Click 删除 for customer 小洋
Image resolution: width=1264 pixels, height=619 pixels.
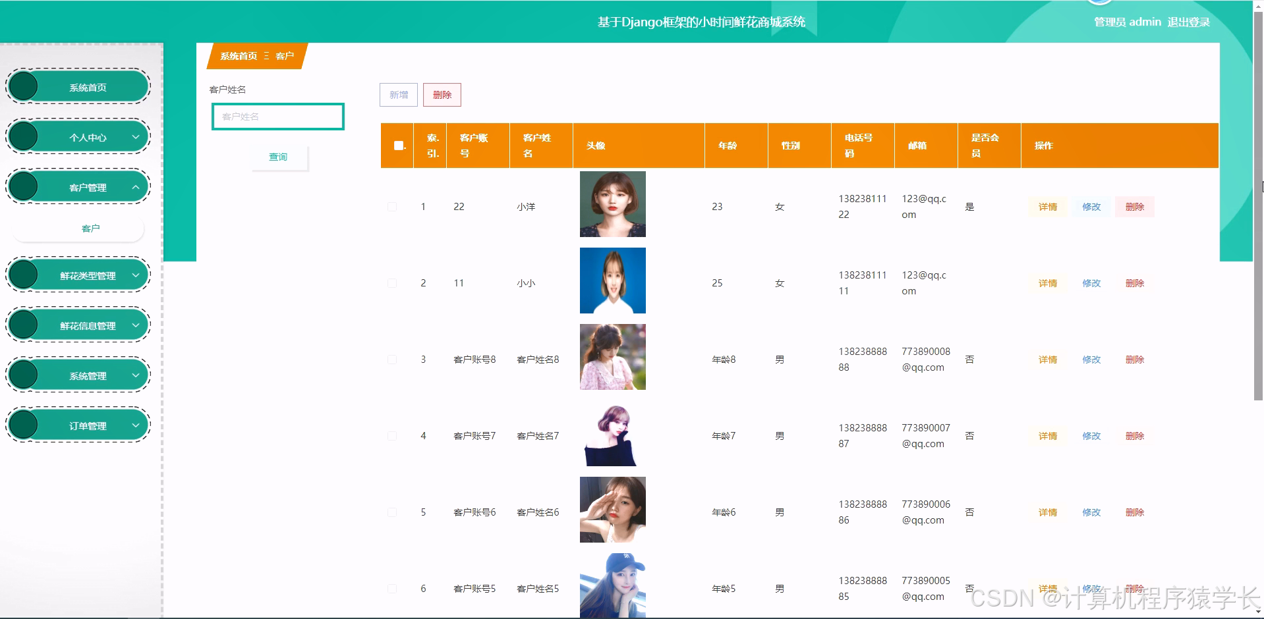point(1135,207)
